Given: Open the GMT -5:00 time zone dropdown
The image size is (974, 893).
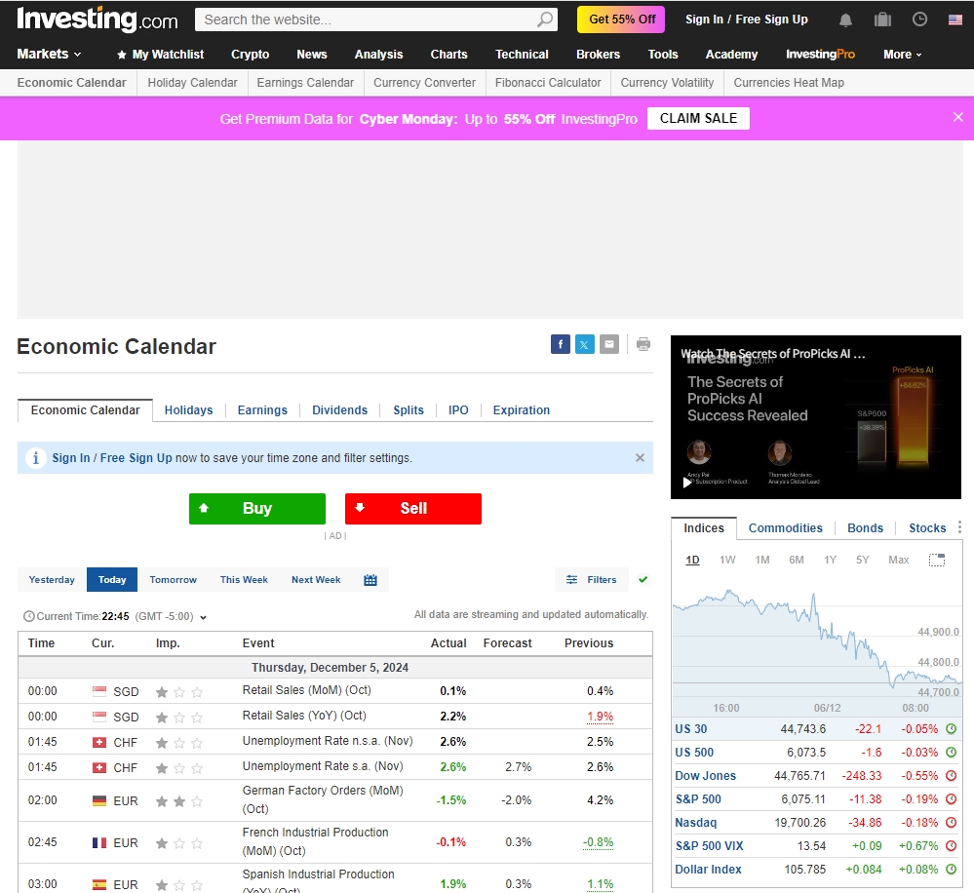Looking at the screenshot, I should click(x=170, y=617).
